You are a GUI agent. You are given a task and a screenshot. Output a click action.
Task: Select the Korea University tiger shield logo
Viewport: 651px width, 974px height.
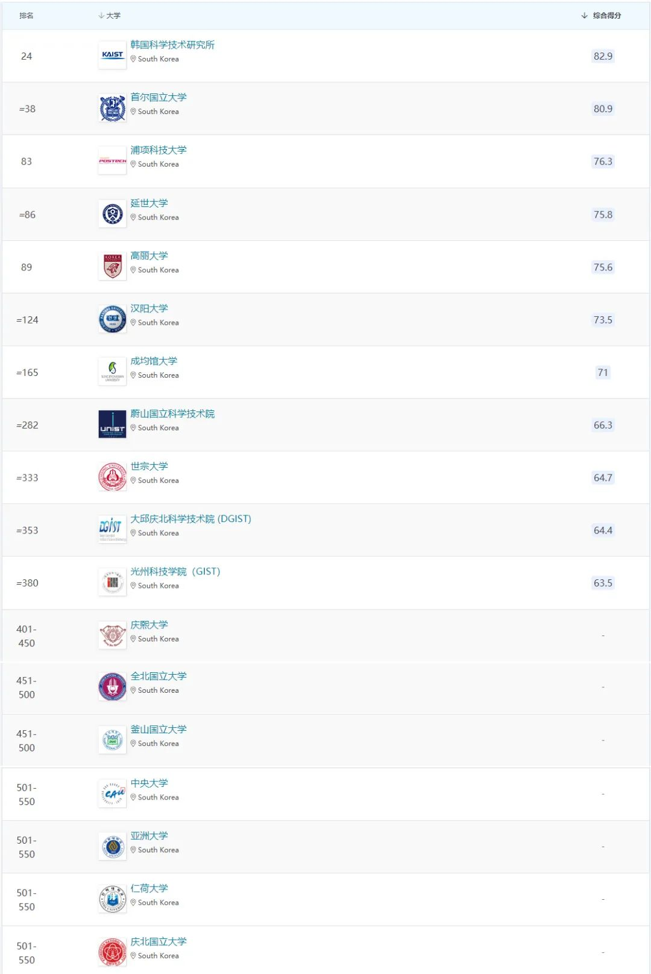pyautogui.click(x=112, y=267)
